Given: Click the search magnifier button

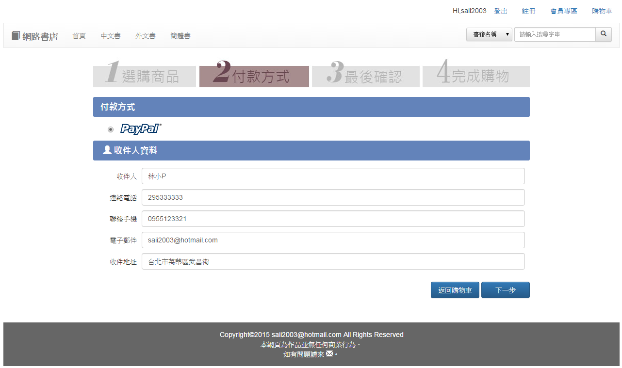Looking at the screenshot, I should click(604, 34).
